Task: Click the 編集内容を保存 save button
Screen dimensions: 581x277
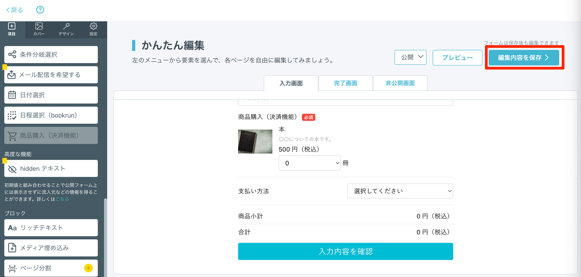Action: [523, 58]
